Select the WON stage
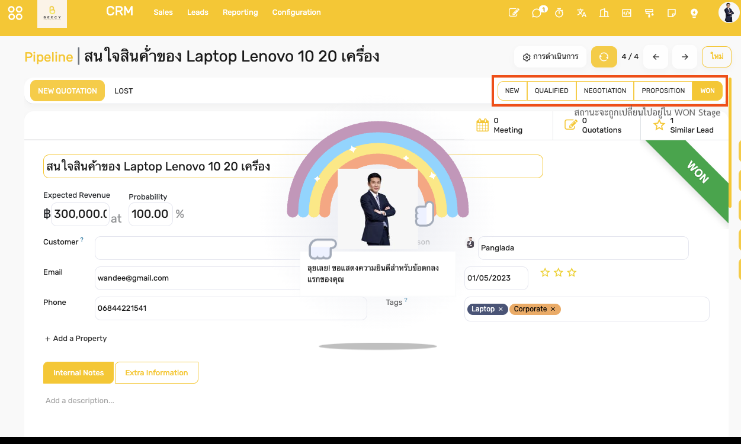 pos(707,91)
